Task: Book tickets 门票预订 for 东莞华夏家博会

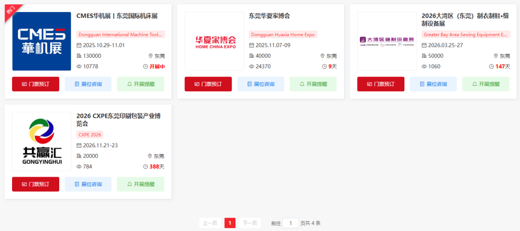Action: [x=208, y=84]
